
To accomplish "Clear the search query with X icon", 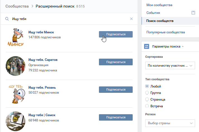I will pyautogui.click(x=132, y=19).
